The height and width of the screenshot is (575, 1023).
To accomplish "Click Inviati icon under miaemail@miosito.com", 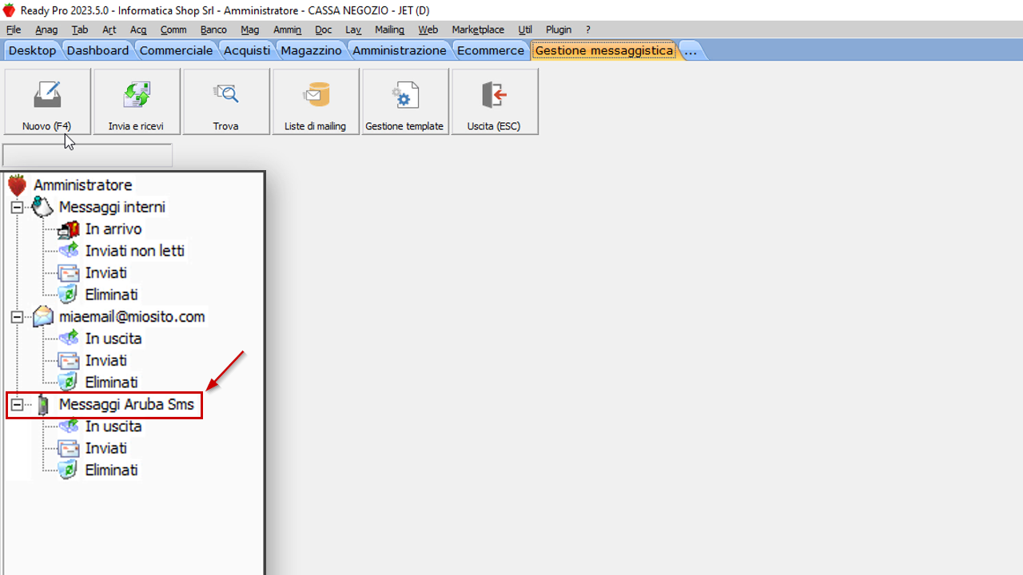I will (69, 361).
